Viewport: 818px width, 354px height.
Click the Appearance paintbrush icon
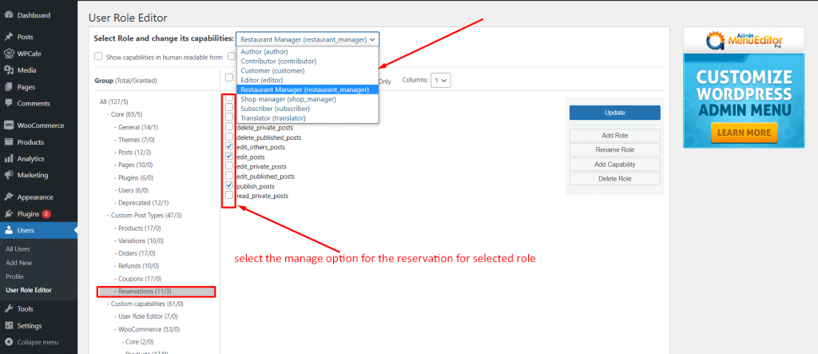8,197
